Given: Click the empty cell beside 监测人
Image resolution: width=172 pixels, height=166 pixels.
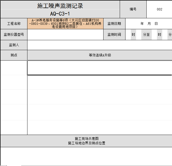Looking at the screenshot, I should click(99, 45).
